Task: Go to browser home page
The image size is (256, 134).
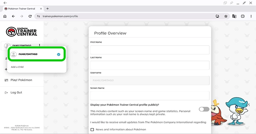Action: tap(5, 16)
